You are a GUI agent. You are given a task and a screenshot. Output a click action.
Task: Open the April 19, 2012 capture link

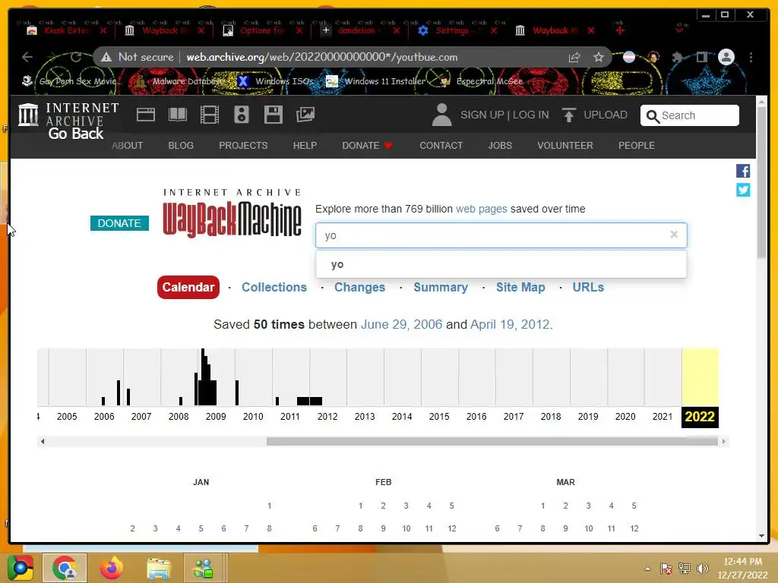pos(510,325)
